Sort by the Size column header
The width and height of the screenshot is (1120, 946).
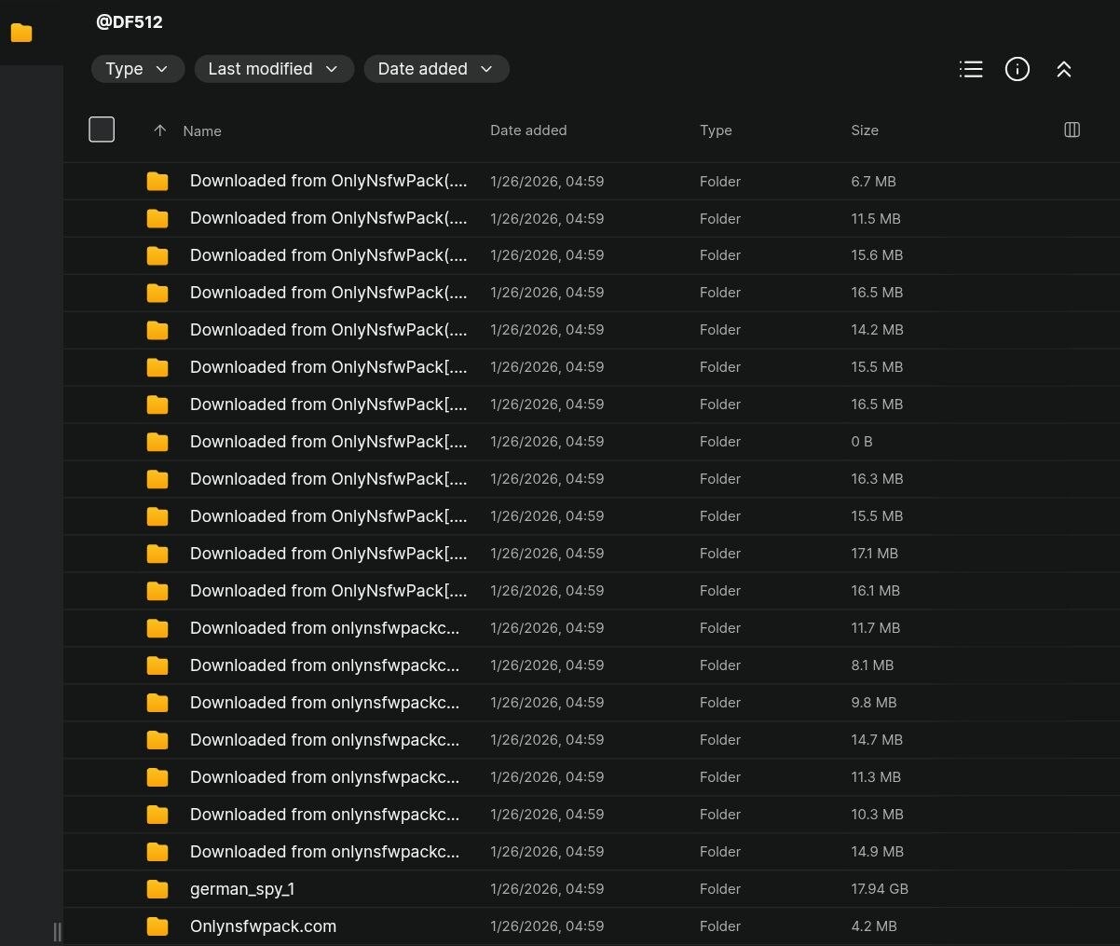(864, 130)
